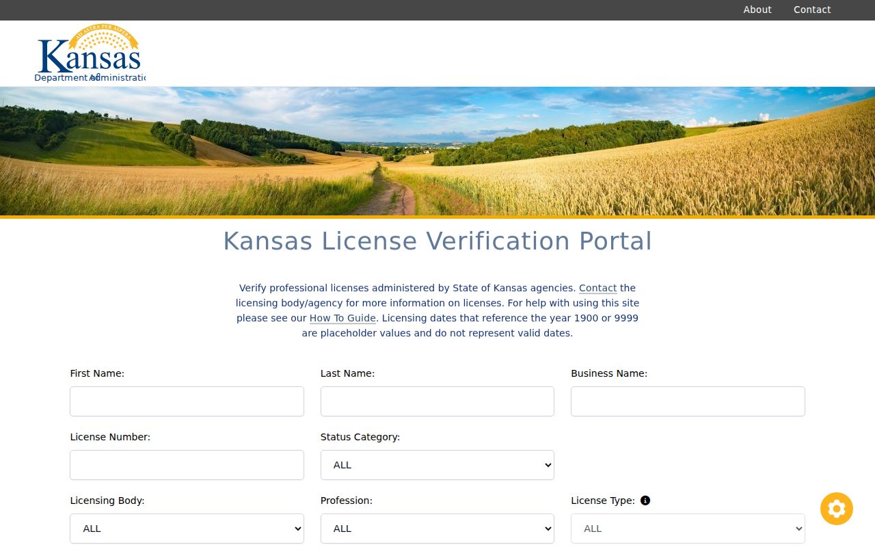The height and width of the screenshot is (547, 875).
Task: Expand the Licensing Body dropdown
Action: coord(187,529)
